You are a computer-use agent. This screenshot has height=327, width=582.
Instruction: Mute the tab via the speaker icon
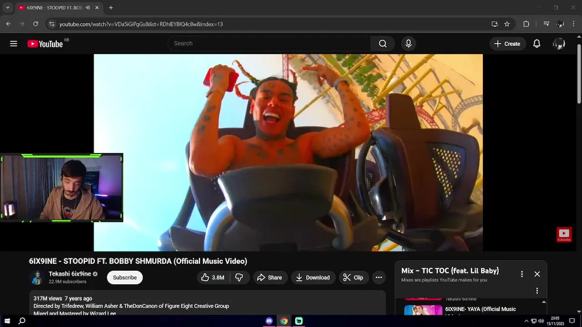(x=88, y=8)
